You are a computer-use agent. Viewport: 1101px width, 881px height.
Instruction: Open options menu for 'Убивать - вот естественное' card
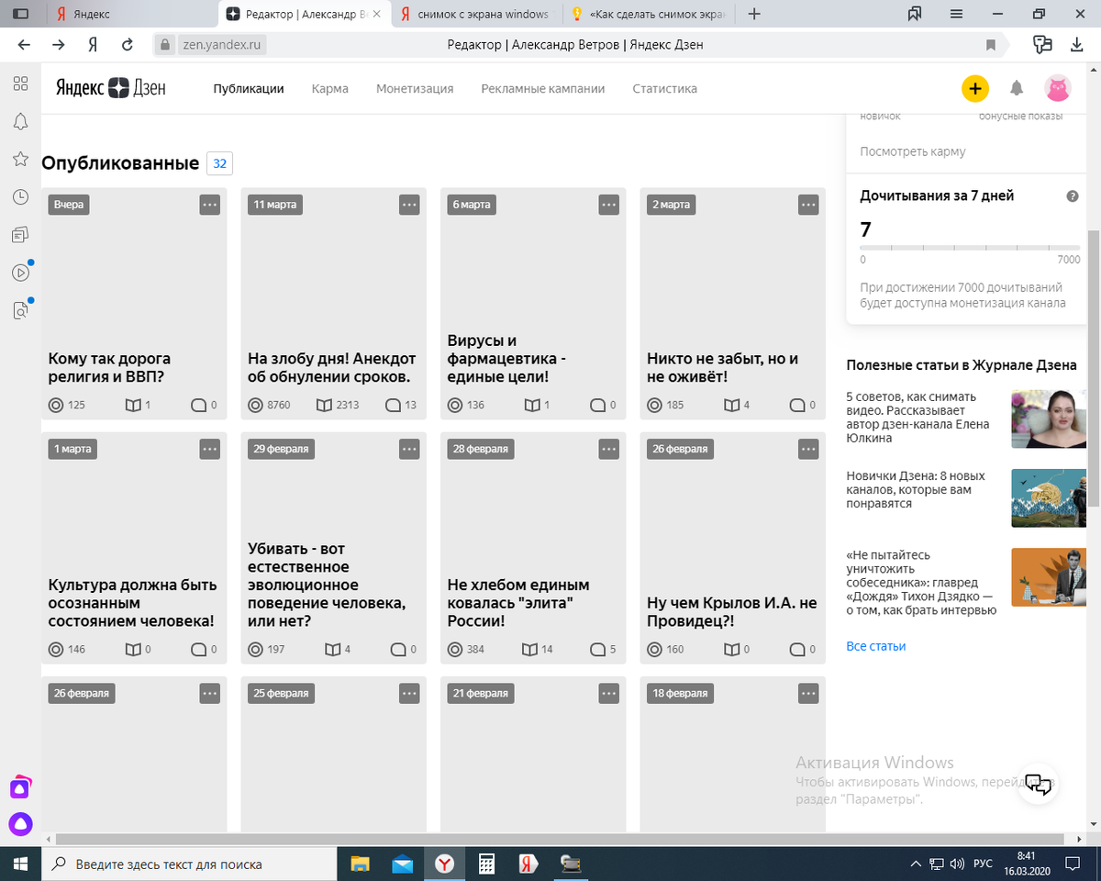409,449
